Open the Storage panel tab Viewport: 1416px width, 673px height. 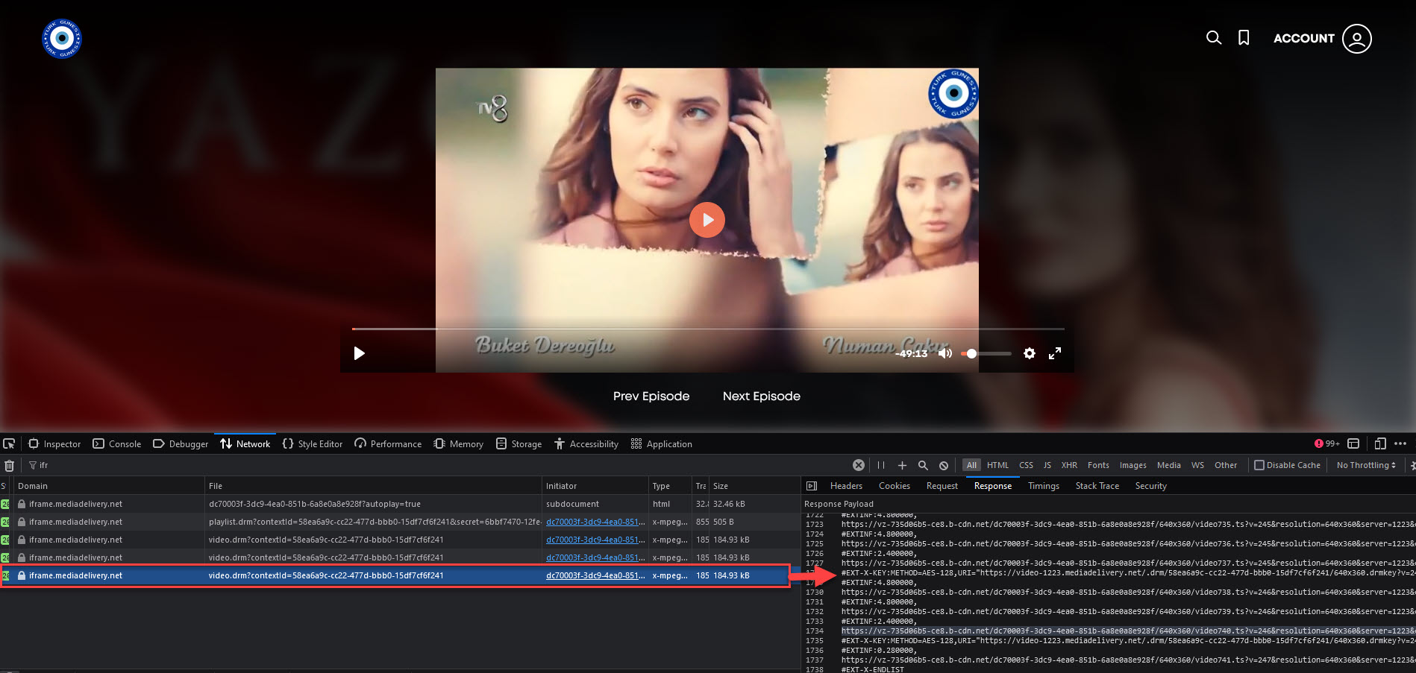coord(519,444)
